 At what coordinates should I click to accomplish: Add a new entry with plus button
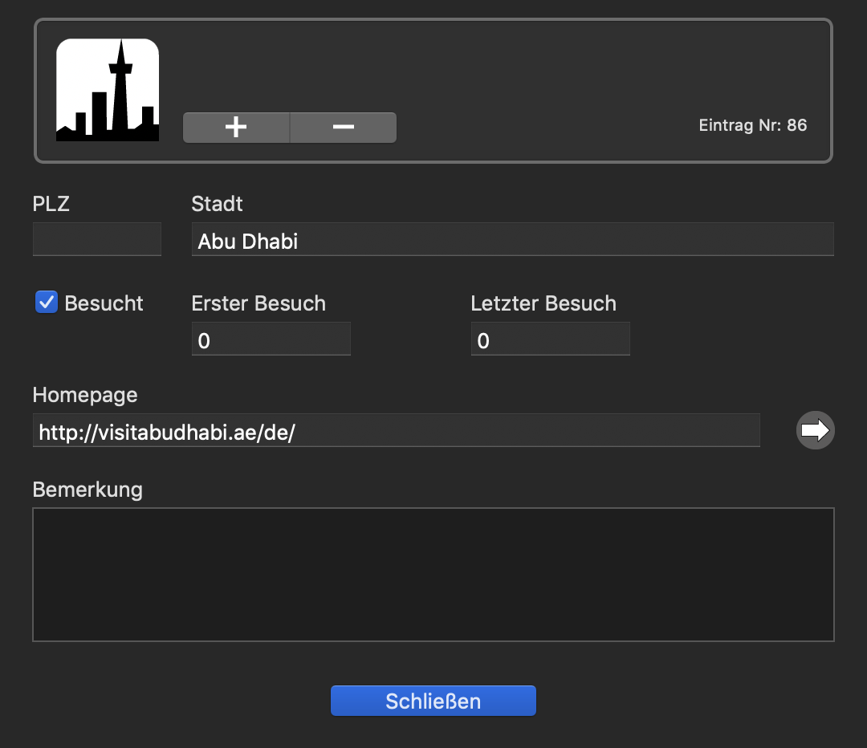coord(236,127)
